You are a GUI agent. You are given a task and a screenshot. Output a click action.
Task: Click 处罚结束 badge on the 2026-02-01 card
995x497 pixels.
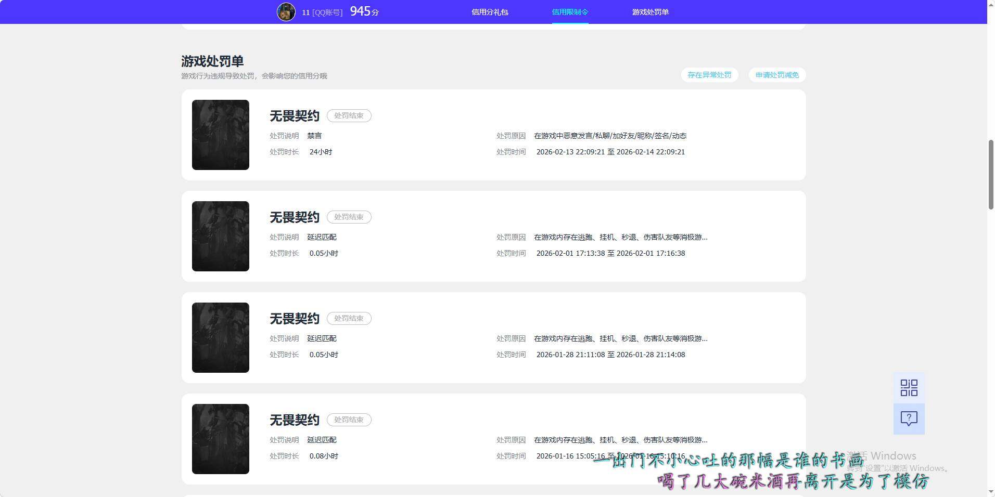point(349,217)
